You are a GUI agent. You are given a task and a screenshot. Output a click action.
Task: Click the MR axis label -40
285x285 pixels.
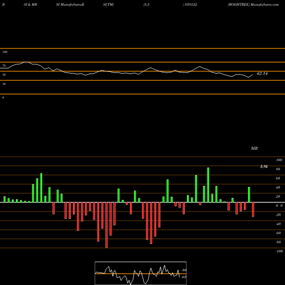pyautogui.click(x=278, y=224)
